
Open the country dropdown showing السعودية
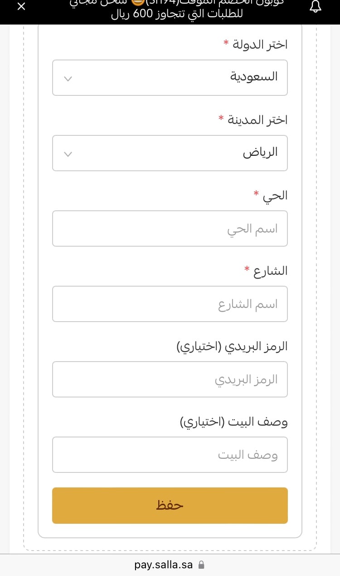pos(170,78)
